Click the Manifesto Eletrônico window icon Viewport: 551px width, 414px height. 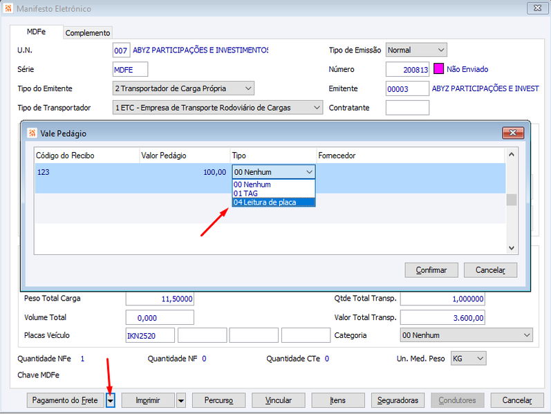point(8,8)
